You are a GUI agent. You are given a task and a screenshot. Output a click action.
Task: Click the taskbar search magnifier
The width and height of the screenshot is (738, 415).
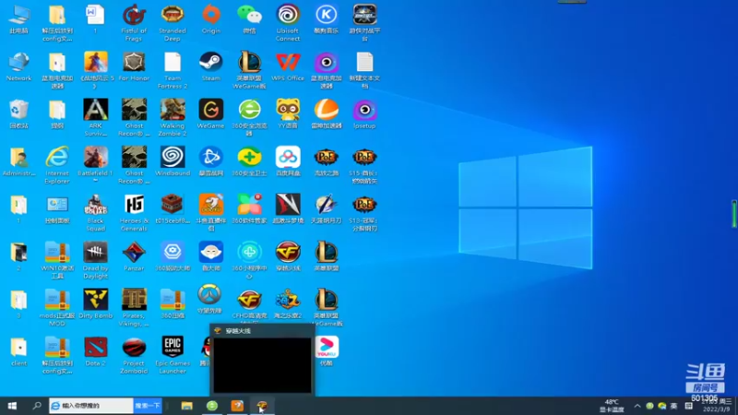click(x=37, y=406)
